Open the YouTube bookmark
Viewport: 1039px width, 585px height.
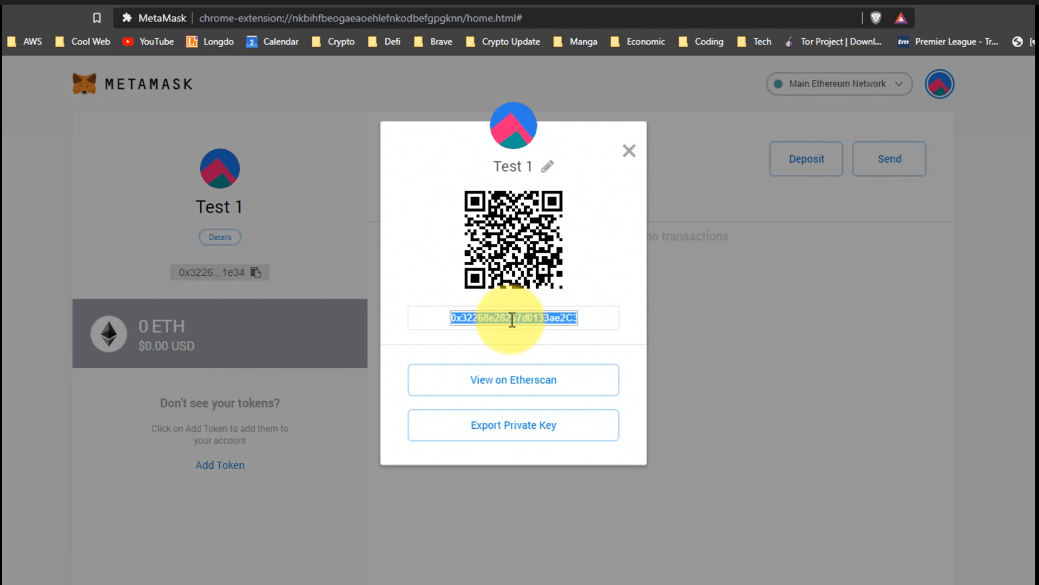[x=148, y=42]
